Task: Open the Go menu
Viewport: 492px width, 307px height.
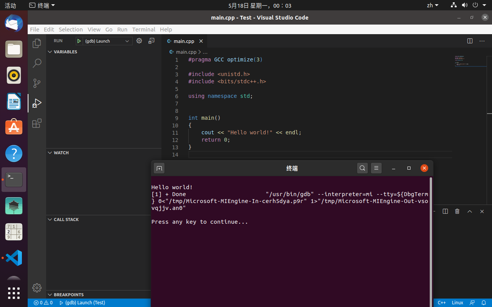Action: [109, 29]
